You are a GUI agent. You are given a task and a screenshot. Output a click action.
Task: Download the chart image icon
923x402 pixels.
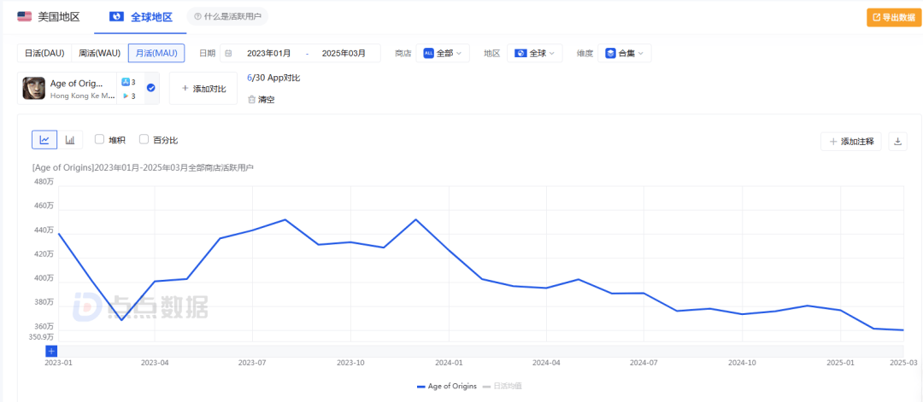(897, 141)
